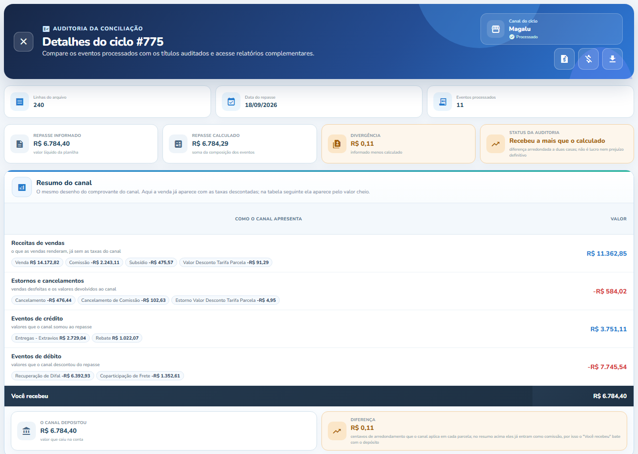Select the Subsídio -R$ 475,57 chip
Screen dimensions: 638x454
point(151,263)
